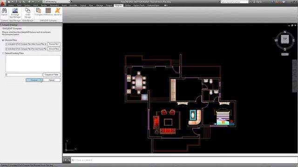
Task: Click the New file quick access icon
Action: click(x=9, y=2)
